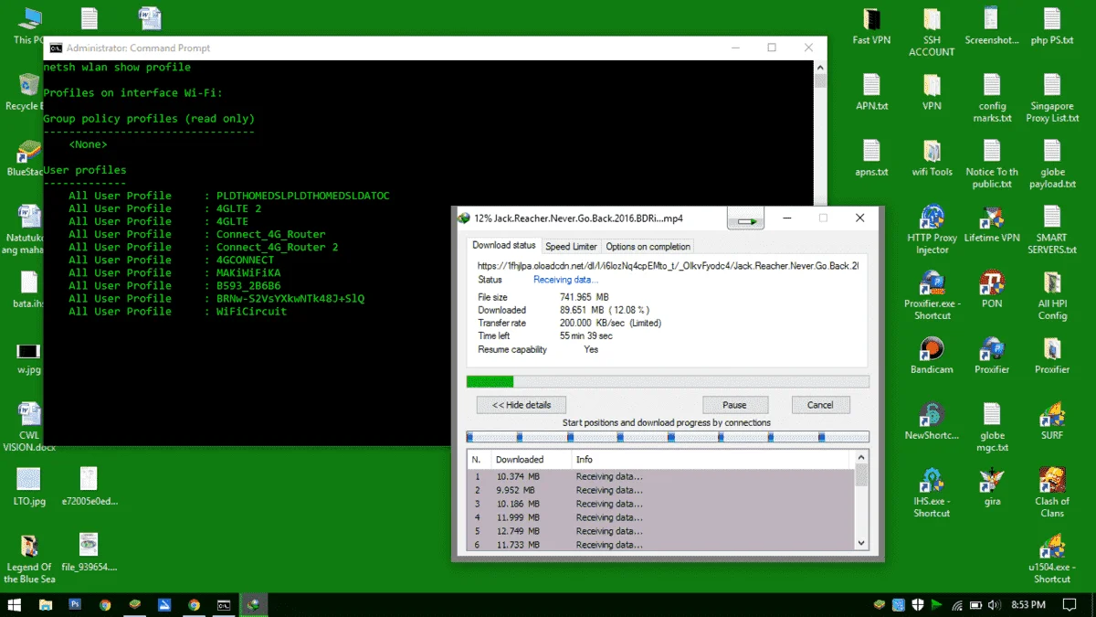Select connection row 4 with 11.999 MB

661,517
